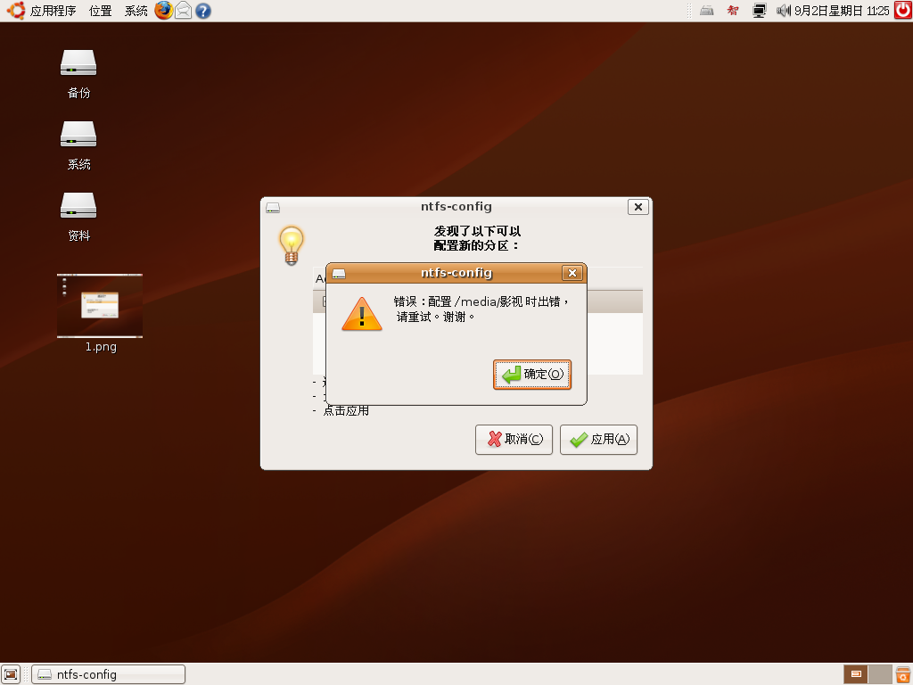The width and height of the screenshot is (913, 685).
Task: Click the 应用(A) apply button
Action: 598,439
